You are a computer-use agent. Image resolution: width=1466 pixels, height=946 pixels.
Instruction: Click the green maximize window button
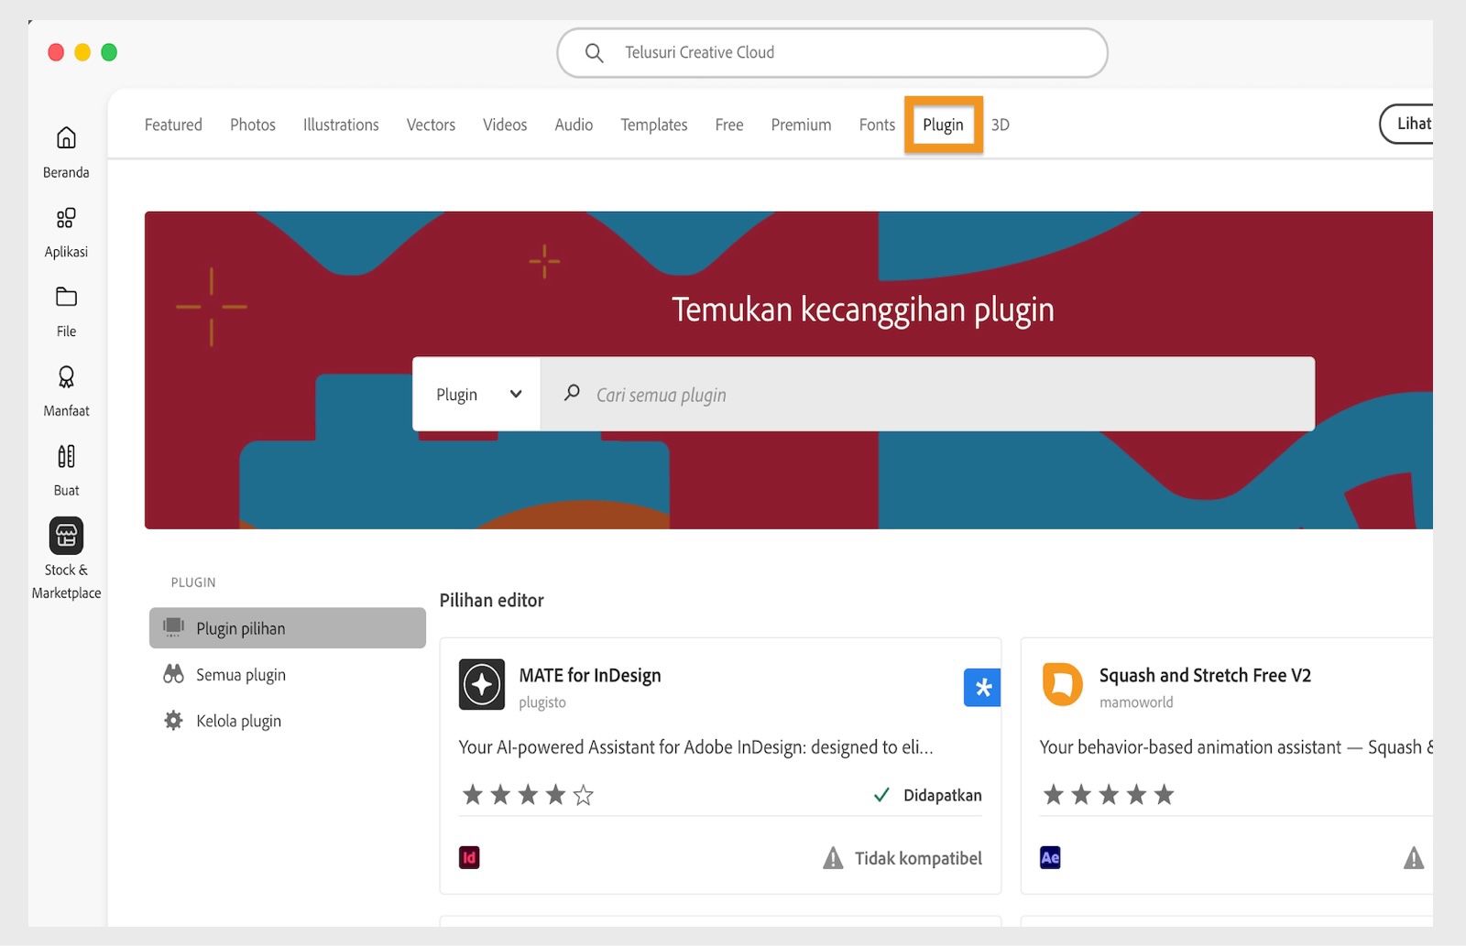pyautogui.click(x=109, y=52)
